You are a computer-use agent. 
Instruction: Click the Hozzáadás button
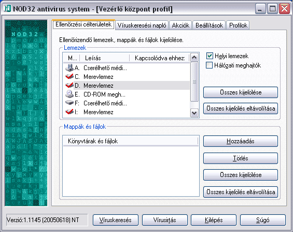coord(241,141)
